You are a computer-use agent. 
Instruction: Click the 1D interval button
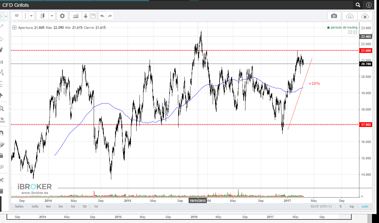[17, 16]
